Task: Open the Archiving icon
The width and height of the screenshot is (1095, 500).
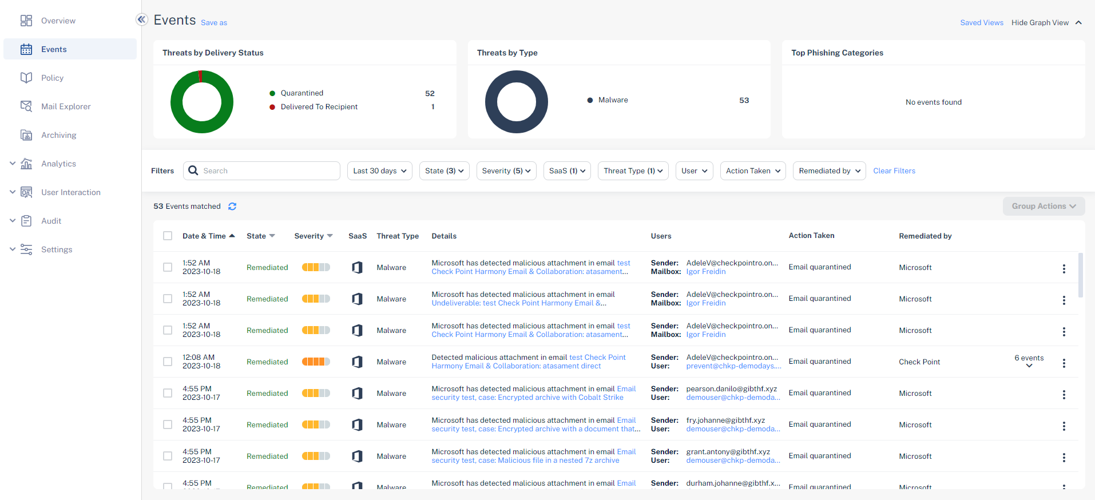Action: point(26,135)
